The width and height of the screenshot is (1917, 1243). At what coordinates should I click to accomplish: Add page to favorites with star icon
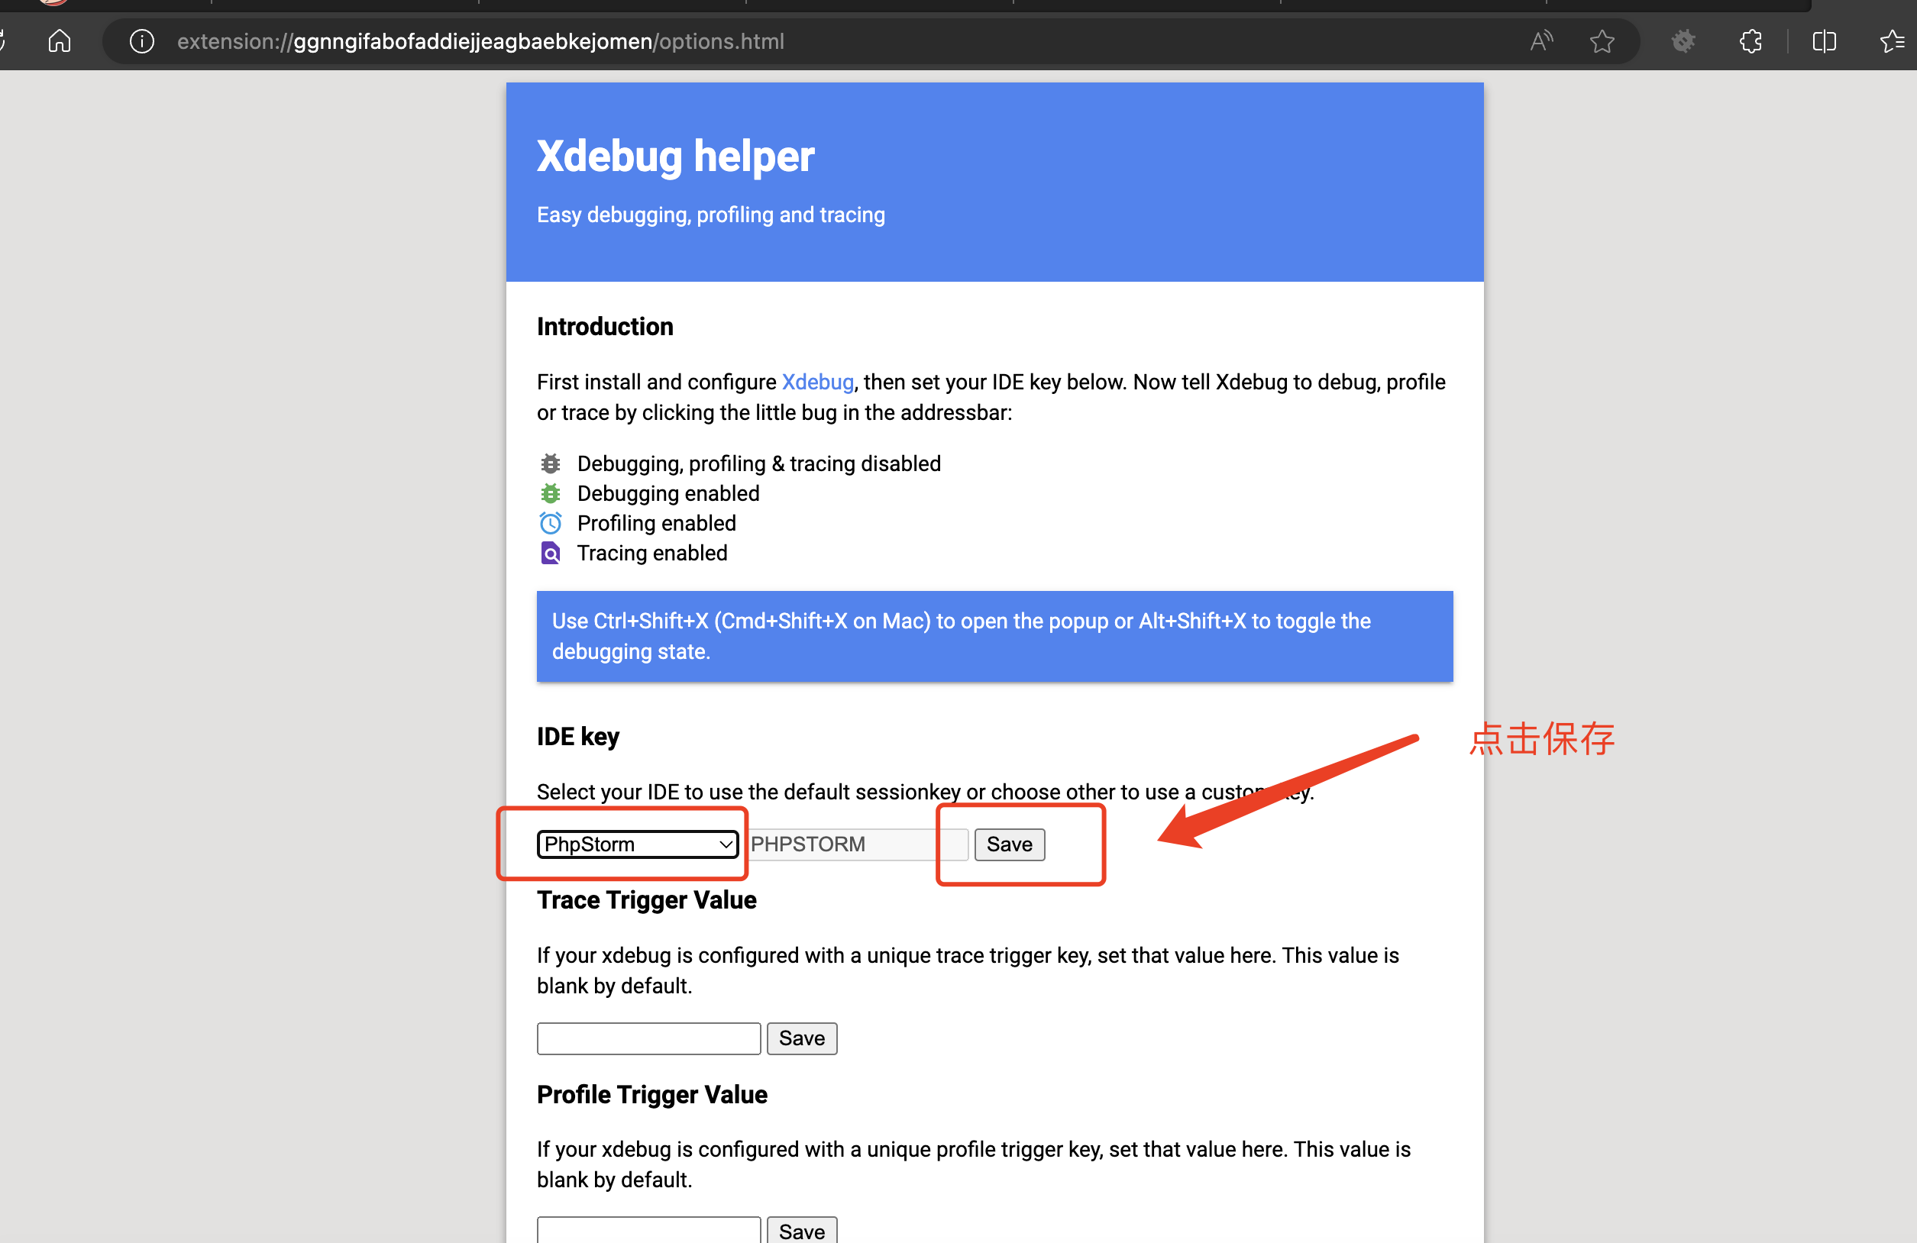1602,41
